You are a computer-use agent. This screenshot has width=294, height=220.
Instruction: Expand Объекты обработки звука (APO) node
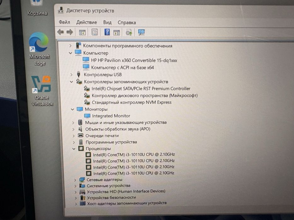click(73, 129)
